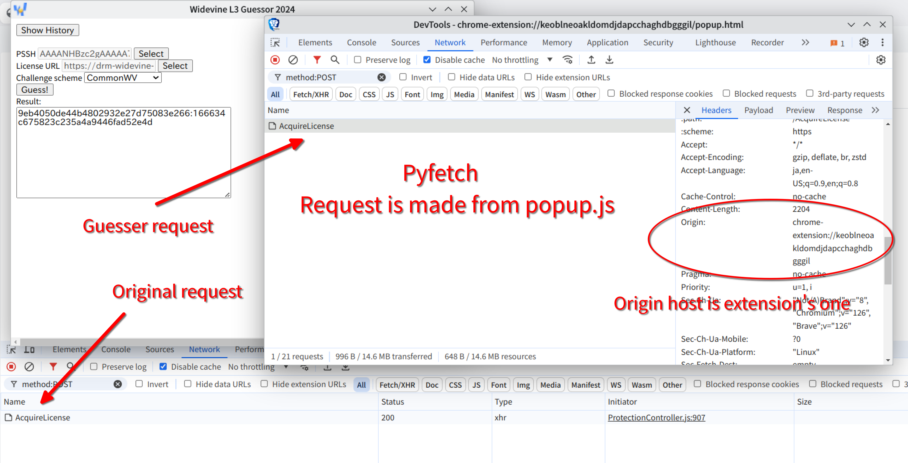Image resolution: width=908 pixels, height=463 pixels.
Task: Click the export HAR download icon
Action: tap(609, 60)
